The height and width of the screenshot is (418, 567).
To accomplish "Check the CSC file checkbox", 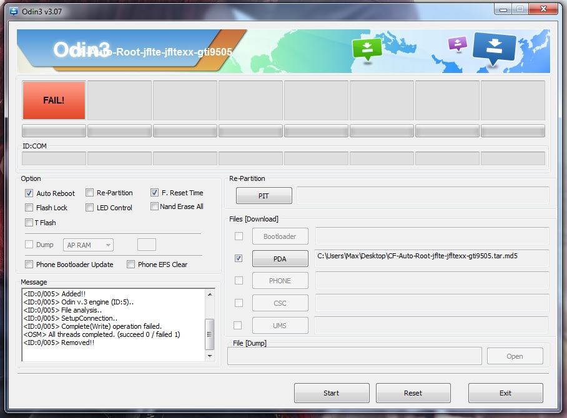I will [x=239, y=303].
